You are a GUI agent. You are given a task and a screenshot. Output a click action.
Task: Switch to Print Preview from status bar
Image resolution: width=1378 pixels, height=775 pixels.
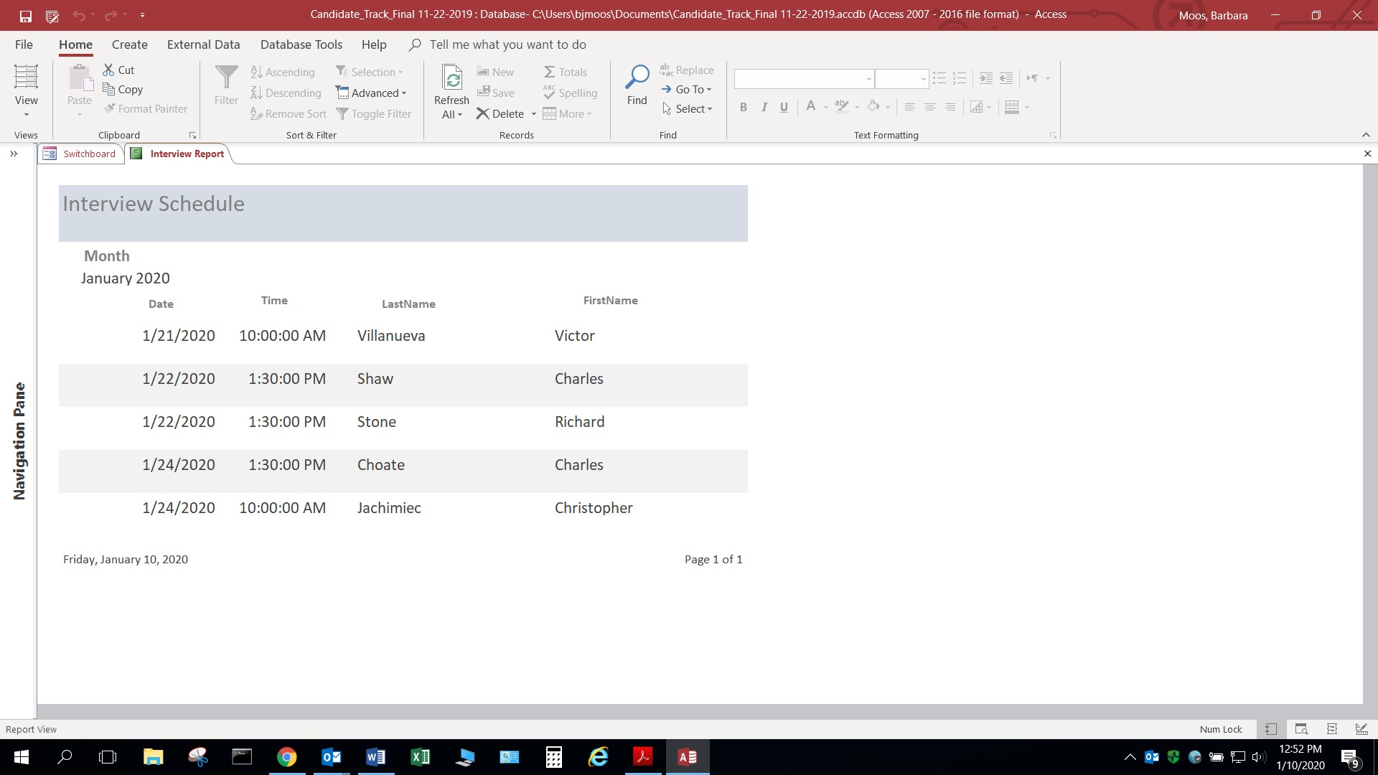coord(1301,729)
